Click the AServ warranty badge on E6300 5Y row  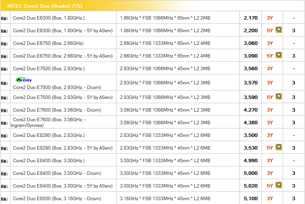tap(279, 30)
